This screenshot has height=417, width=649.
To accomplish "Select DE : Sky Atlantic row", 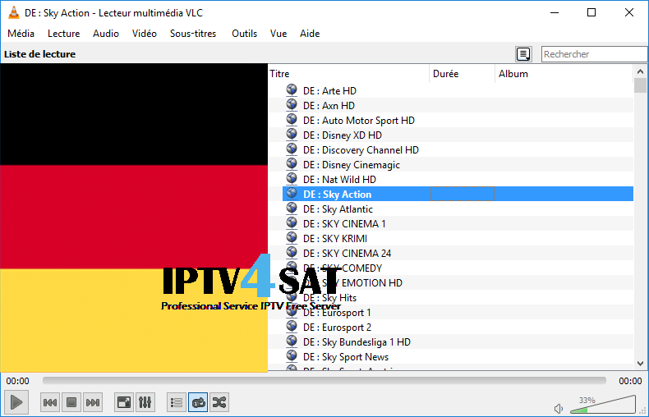I will pos(458,209).
